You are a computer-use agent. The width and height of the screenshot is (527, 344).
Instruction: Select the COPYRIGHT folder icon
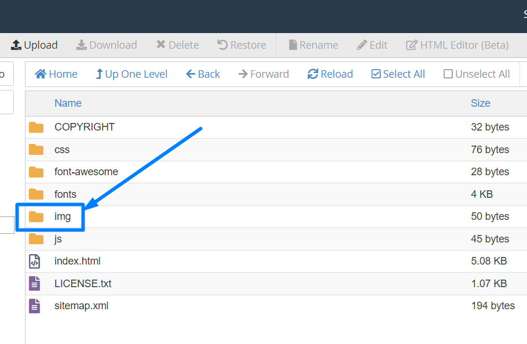point(36,127)
